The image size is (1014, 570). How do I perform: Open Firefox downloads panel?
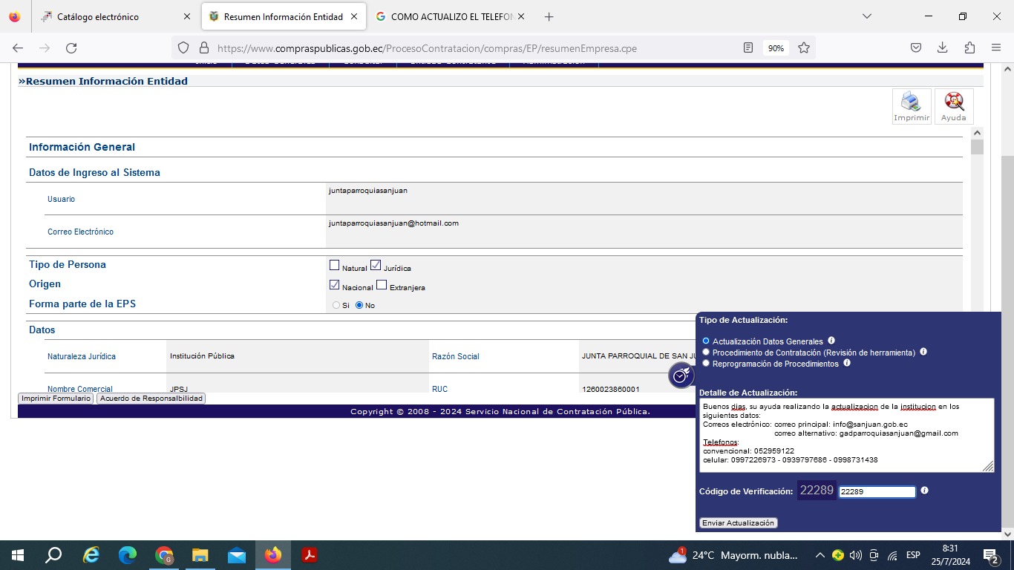click(942, 48)
